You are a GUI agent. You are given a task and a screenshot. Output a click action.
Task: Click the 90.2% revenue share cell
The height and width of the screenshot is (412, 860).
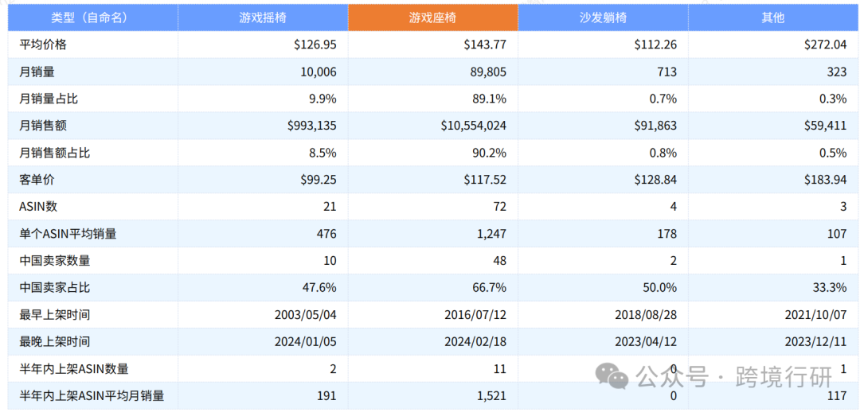491,154
